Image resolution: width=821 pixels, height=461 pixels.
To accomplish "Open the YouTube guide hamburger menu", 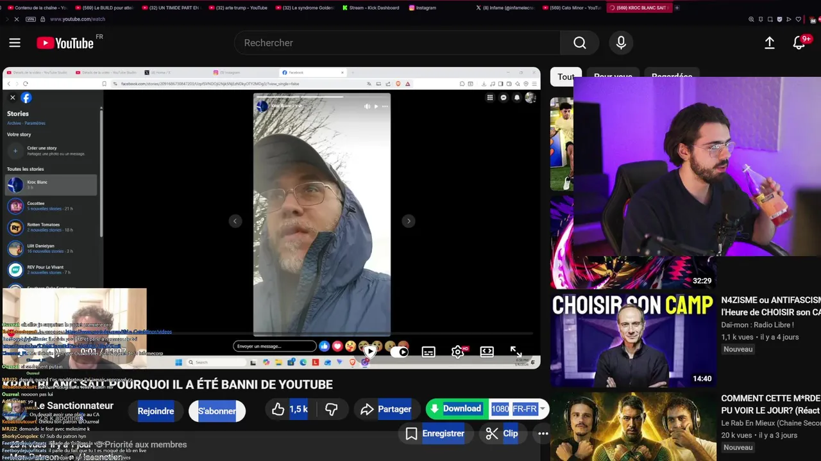I will pos(15,43).
